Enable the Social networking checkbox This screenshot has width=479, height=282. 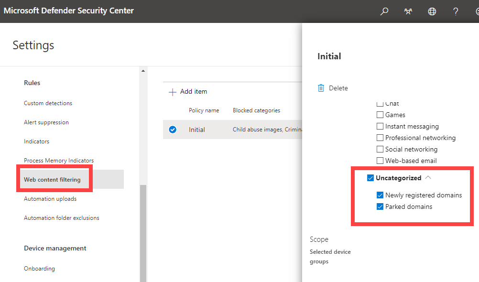380,149
